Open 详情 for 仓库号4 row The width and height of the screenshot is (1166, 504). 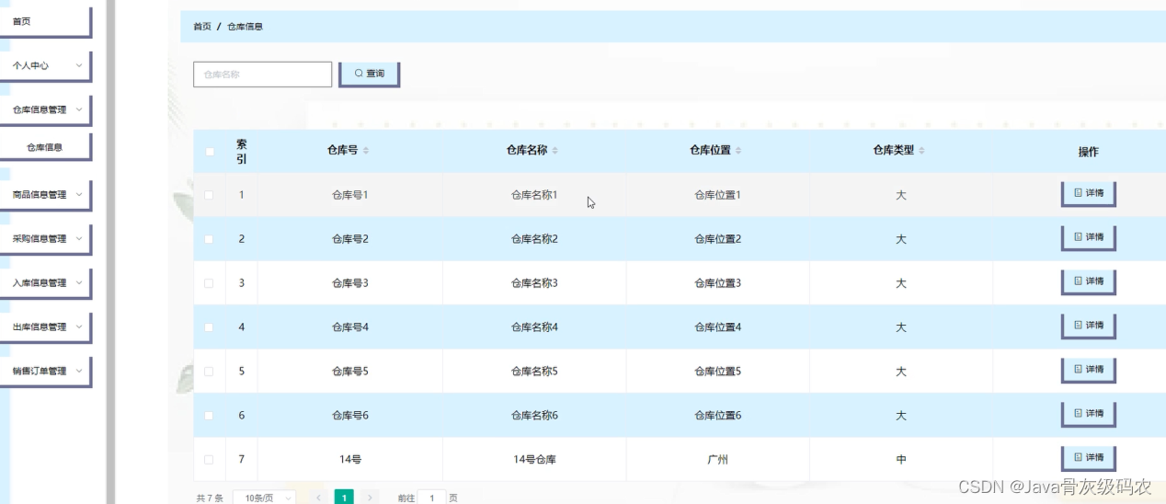pos(1088,326)
